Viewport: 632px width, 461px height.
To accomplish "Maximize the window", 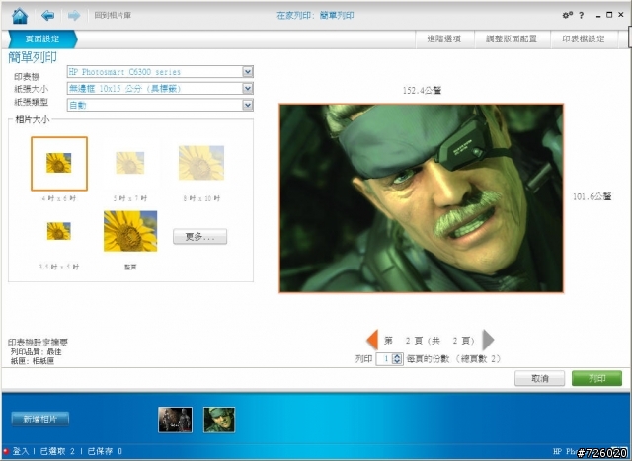I will pyautogui.click(x=609, y=15).
